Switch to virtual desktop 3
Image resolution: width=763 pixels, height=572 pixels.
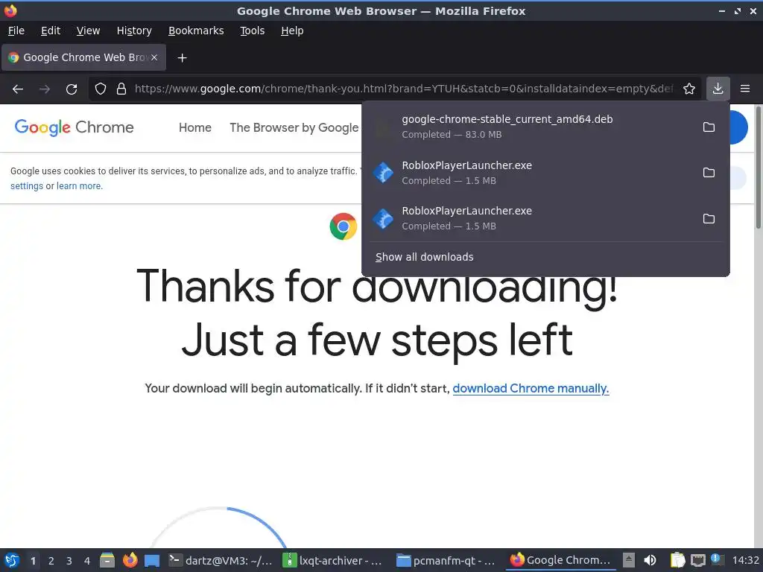tap(69, 561)
